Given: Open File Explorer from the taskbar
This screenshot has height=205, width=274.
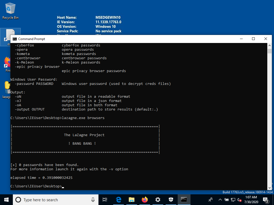Looking at the screenshot, I should tap(131, 200).
